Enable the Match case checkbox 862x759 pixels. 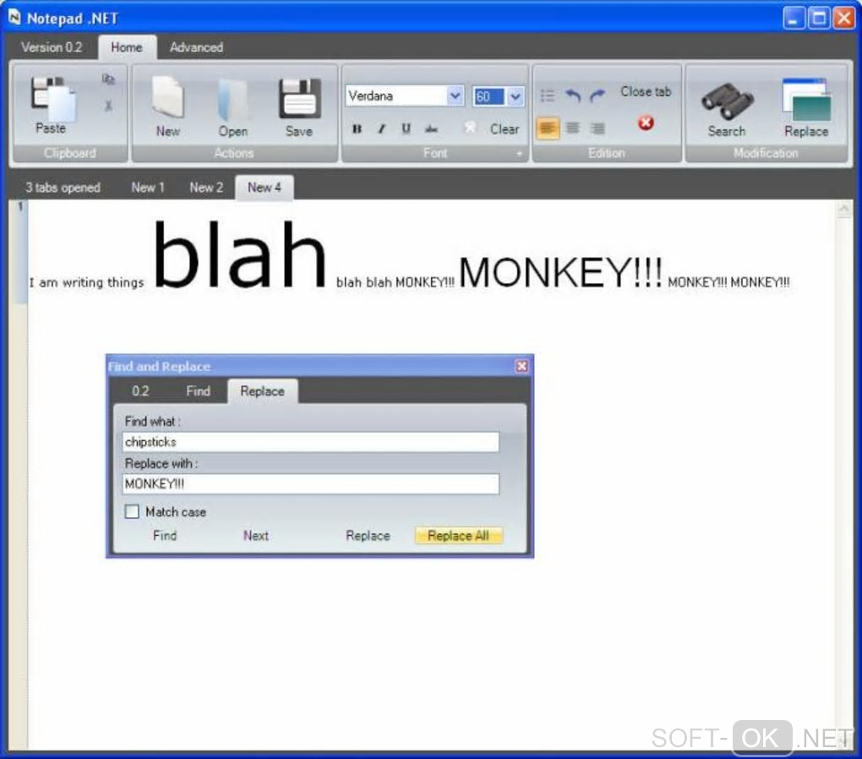[132, 511]
